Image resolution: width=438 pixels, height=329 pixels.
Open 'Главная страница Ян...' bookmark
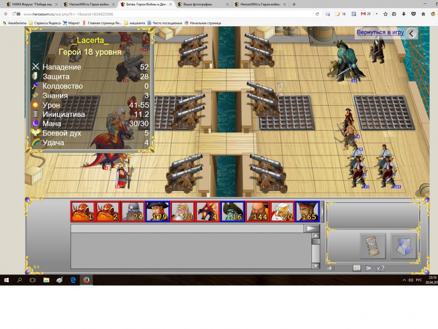pyautogui.click(x=102, y=23)
